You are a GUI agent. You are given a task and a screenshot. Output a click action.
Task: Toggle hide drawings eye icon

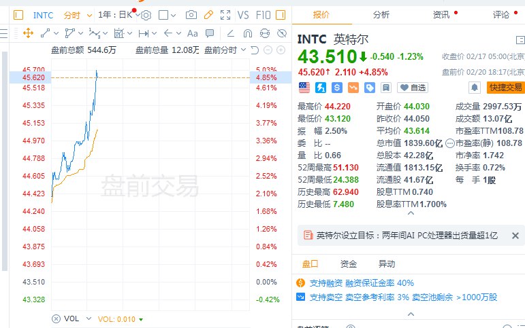coord(282,33)
